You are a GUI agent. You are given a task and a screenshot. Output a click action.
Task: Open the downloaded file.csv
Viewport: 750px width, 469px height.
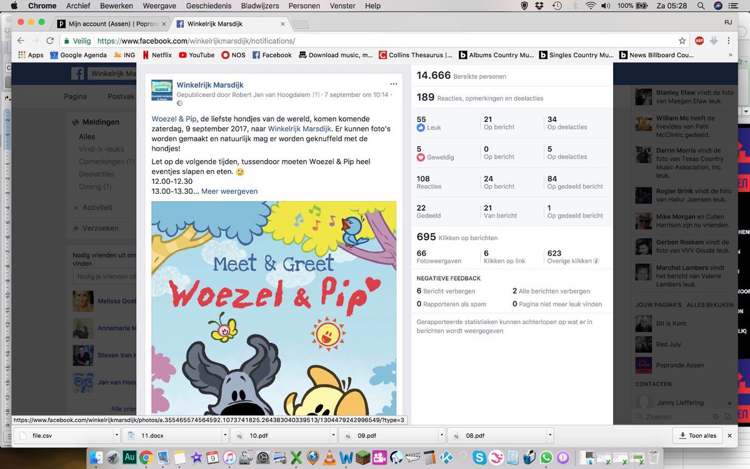coord(62,435)
